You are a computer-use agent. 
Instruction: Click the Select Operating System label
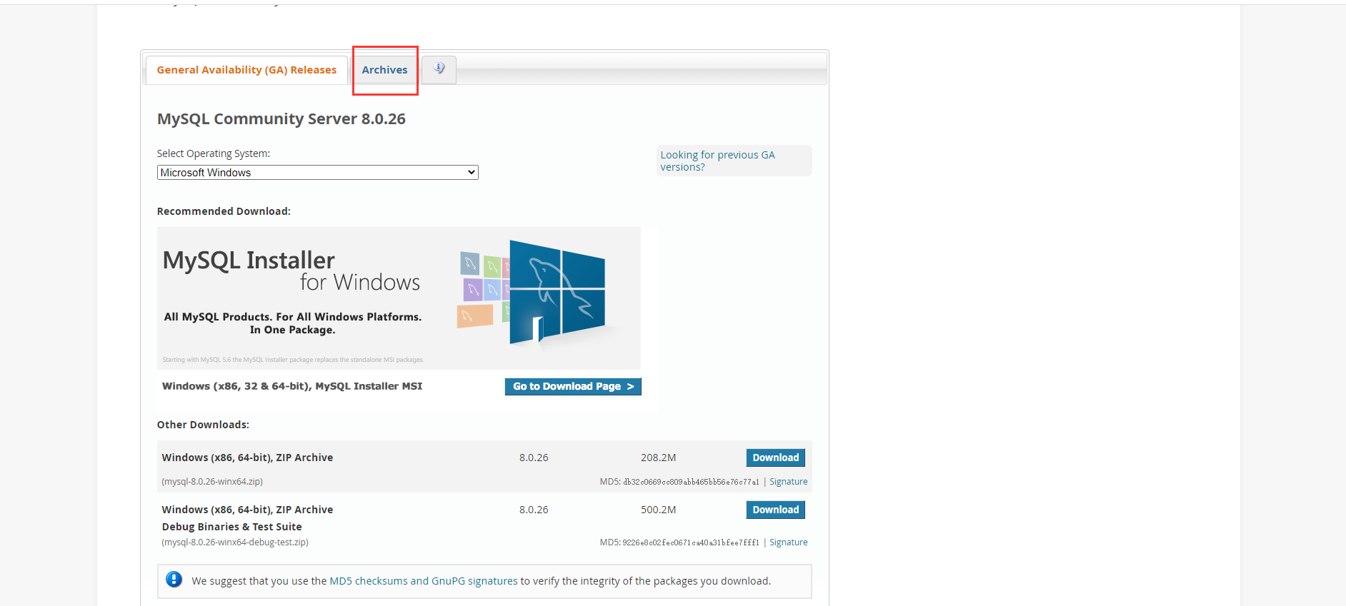(214, 153)
